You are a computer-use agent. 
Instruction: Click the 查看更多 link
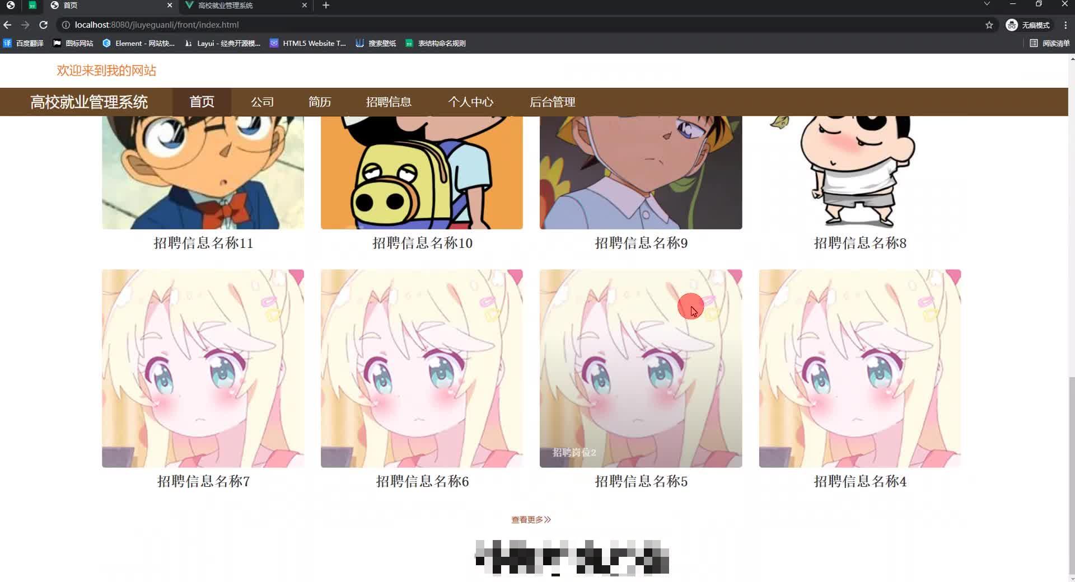tap(531, 519)
